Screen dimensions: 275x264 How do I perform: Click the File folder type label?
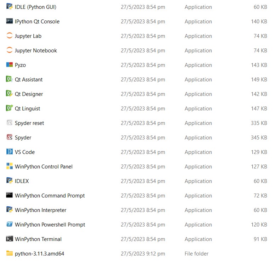coord(196,254)
